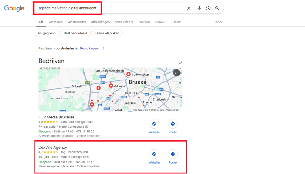This screenshot has height=174, width=305.
Task: Clear the search query with X
Action: [189, 8]
